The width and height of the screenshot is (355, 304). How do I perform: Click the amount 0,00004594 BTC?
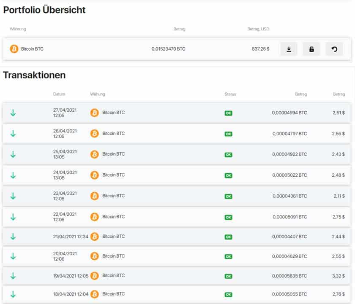[x=289, y=113]
